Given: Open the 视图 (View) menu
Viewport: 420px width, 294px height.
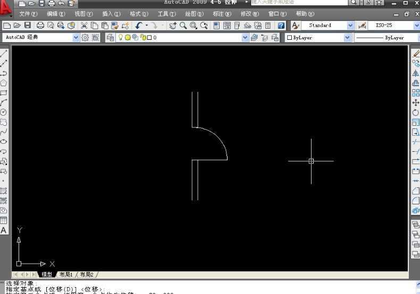Looking at the screenshot, I should [83, 14].
